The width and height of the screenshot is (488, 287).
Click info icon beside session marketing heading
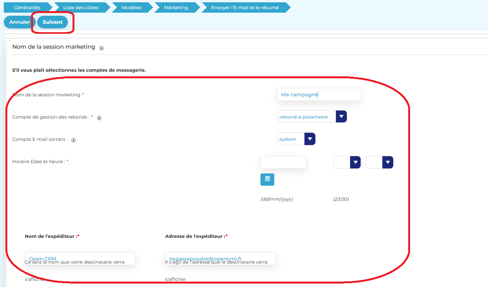click(101, 48)
